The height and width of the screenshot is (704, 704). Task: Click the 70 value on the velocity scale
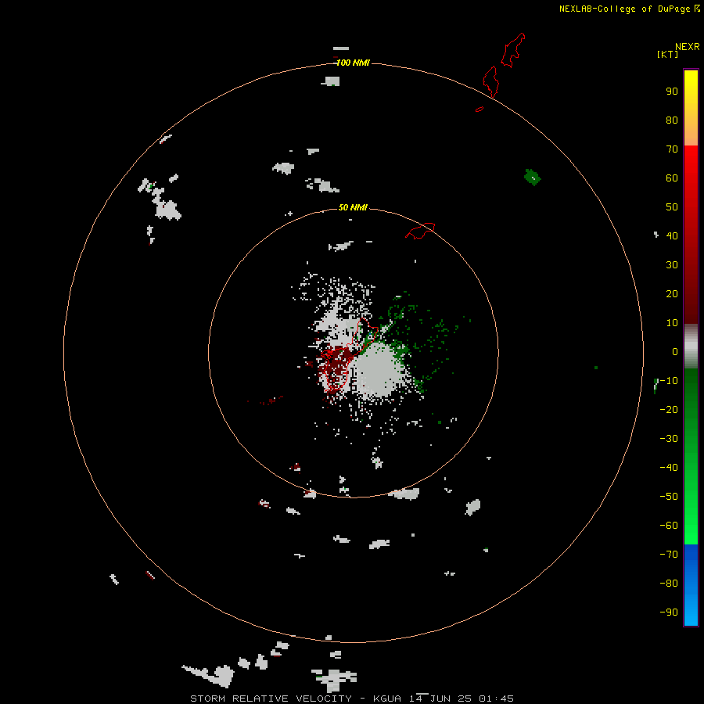(672, 149)
